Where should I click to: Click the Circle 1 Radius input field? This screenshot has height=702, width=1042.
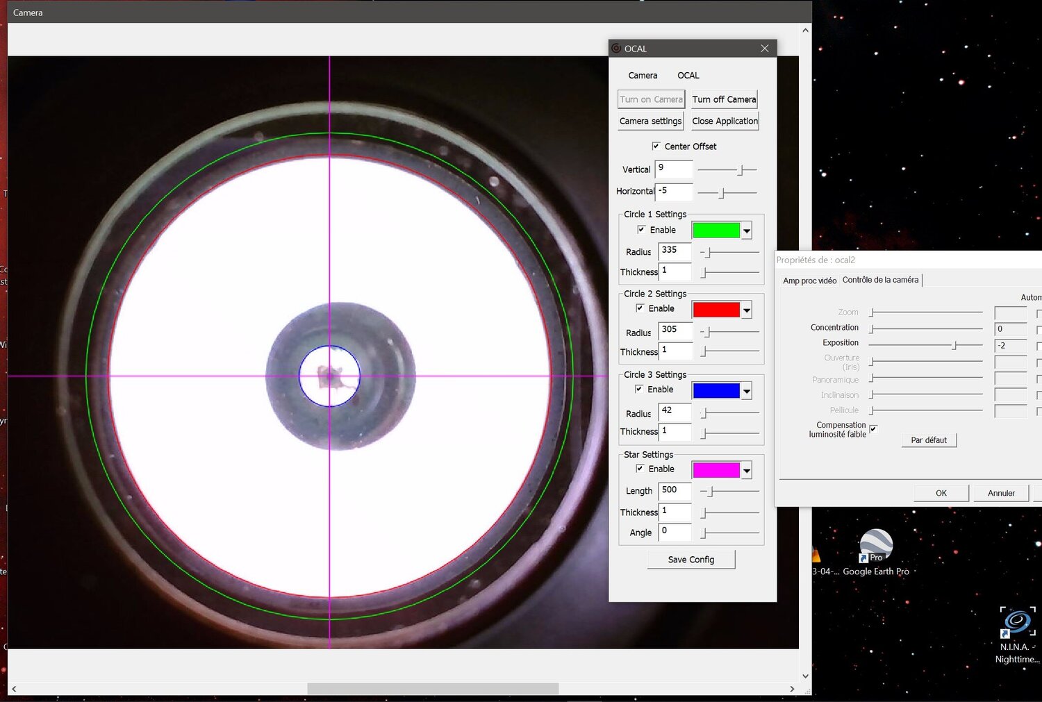pos(675,251)
